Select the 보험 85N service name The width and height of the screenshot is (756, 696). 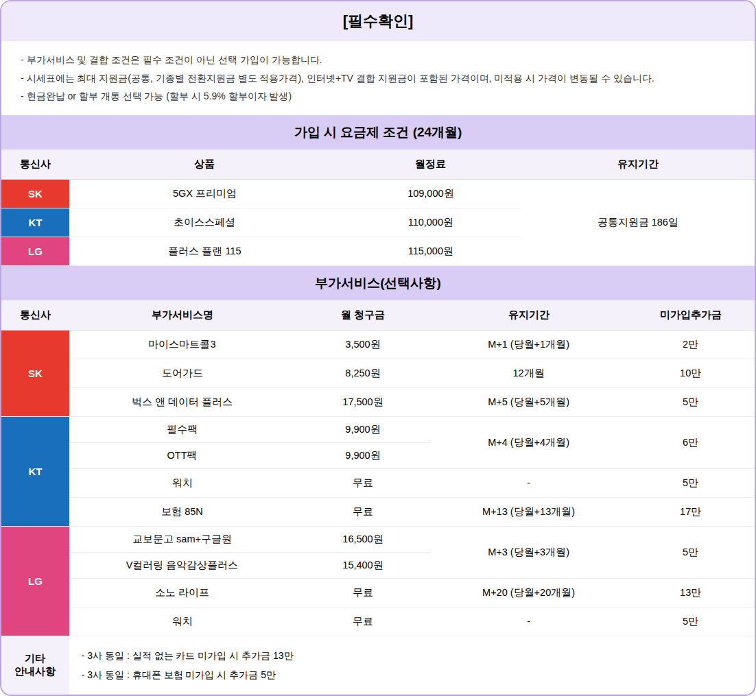tap(182, 512)
